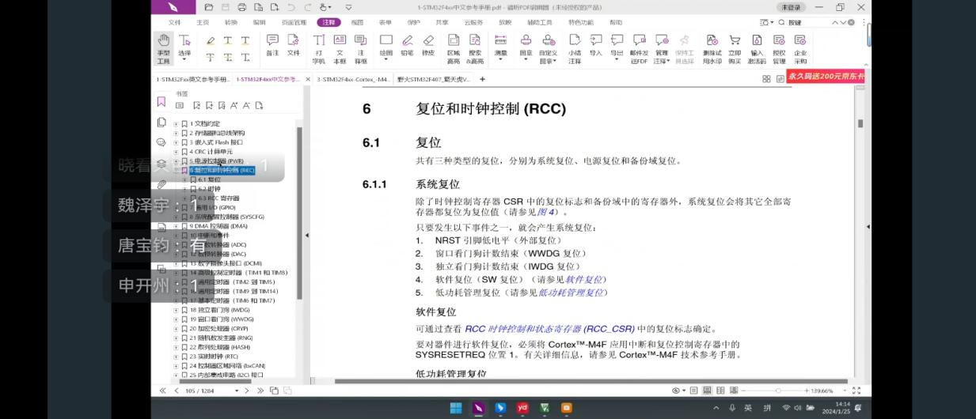Click the Area Highlight (区域高亮) tool
This screenshot has height=419, width=976.
[x=454, y=47]
